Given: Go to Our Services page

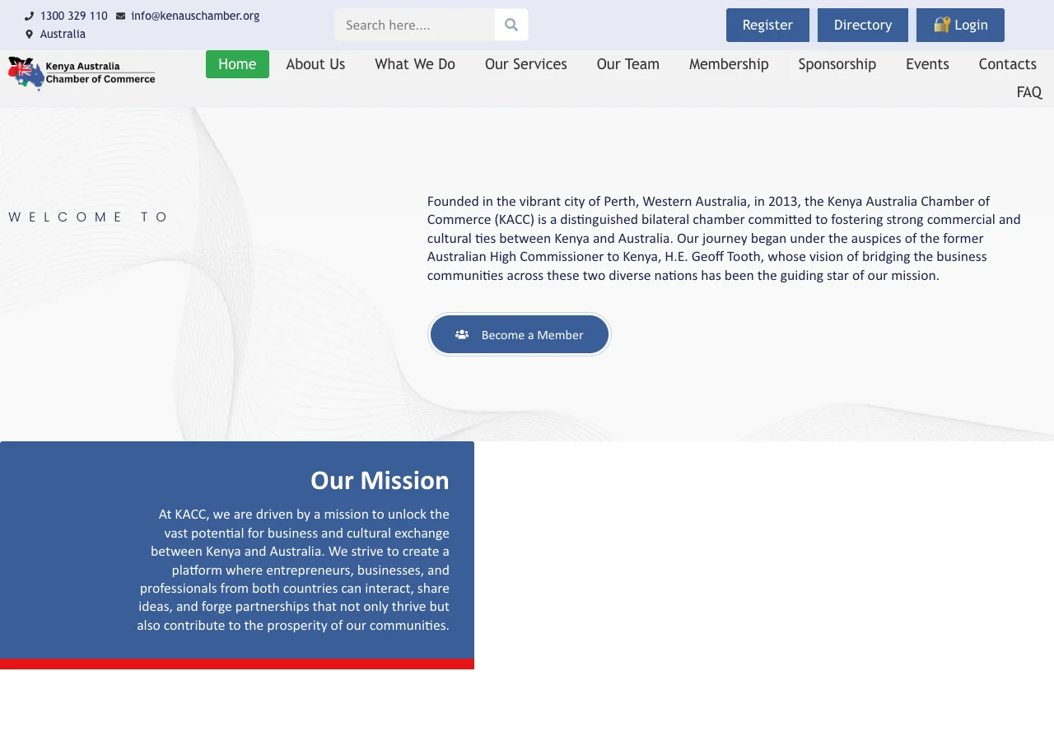Looking at the screenshot, I should [526, 64].
